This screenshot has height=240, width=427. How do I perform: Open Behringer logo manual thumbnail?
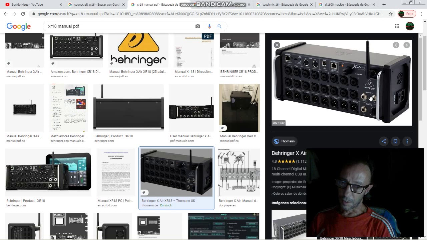click(x=138, y=50)
